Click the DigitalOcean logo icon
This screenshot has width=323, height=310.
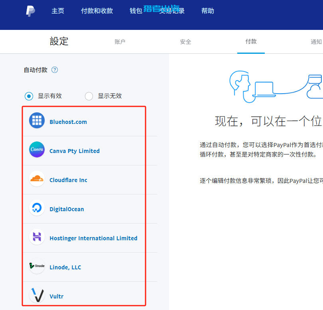tap(37, 208)
